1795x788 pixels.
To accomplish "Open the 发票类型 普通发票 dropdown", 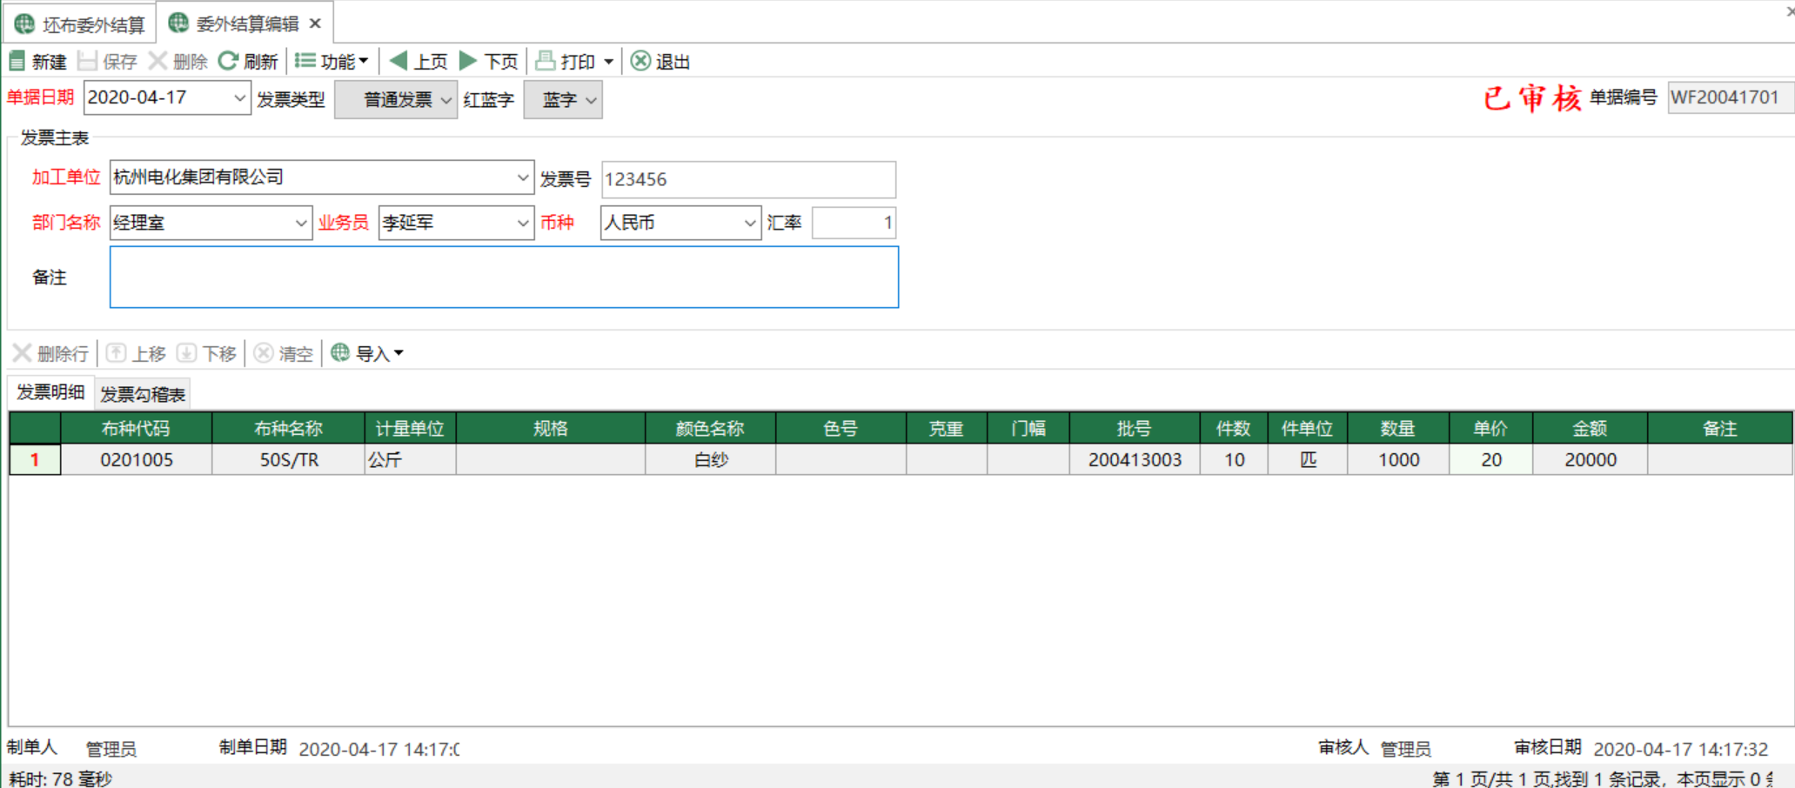I will click(445, 100).
